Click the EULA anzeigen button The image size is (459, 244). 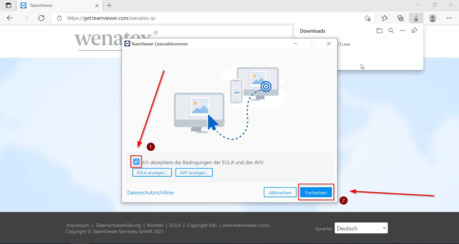152,172
